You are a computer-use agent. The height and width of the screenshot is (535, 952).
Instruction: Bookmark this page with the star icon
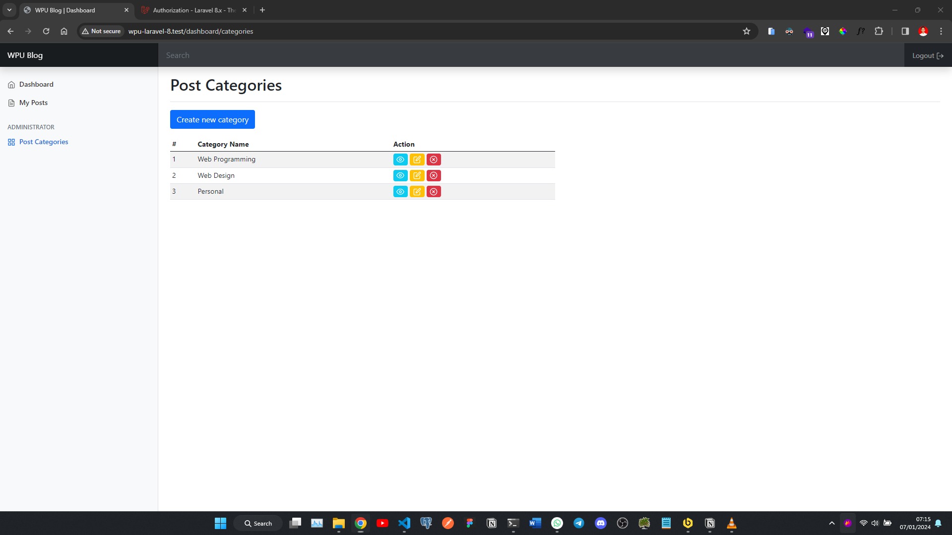point(747,31)
